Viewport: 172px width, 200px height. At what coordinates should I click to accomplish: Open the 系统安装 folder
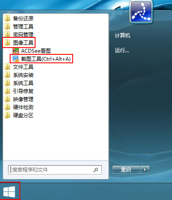(19, 75)
